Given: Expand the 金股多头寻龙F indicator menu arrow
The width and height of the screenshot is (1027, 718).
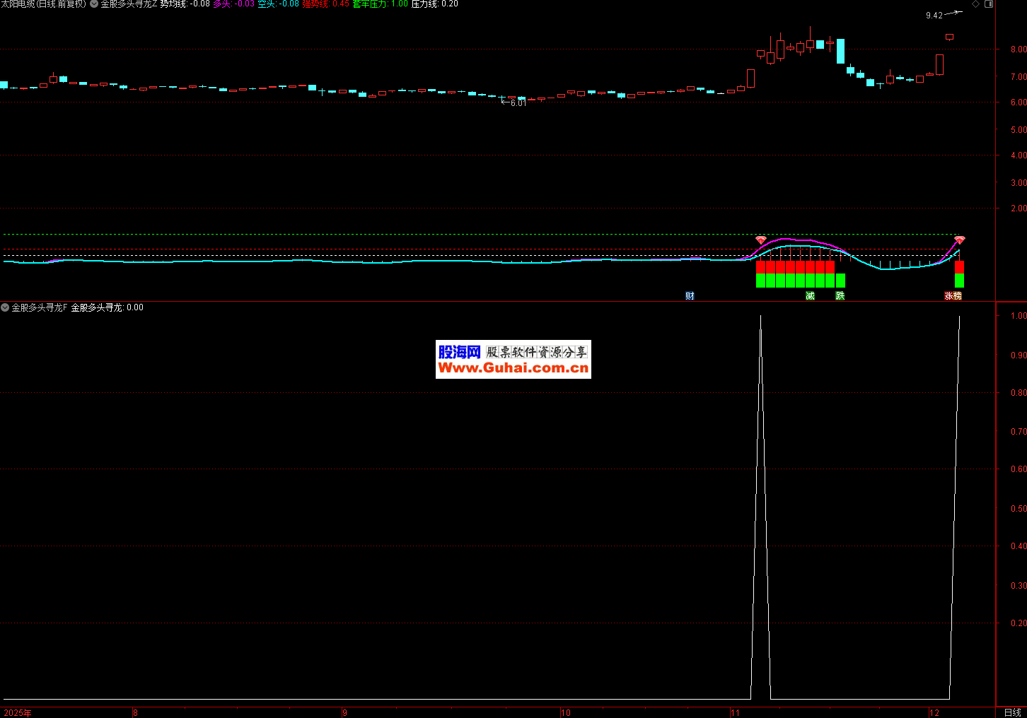Looking at the screenshot, I should tap(5, 307).
